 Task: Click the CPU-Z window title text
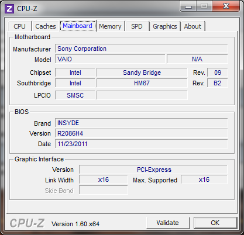(x=27, y=9)
